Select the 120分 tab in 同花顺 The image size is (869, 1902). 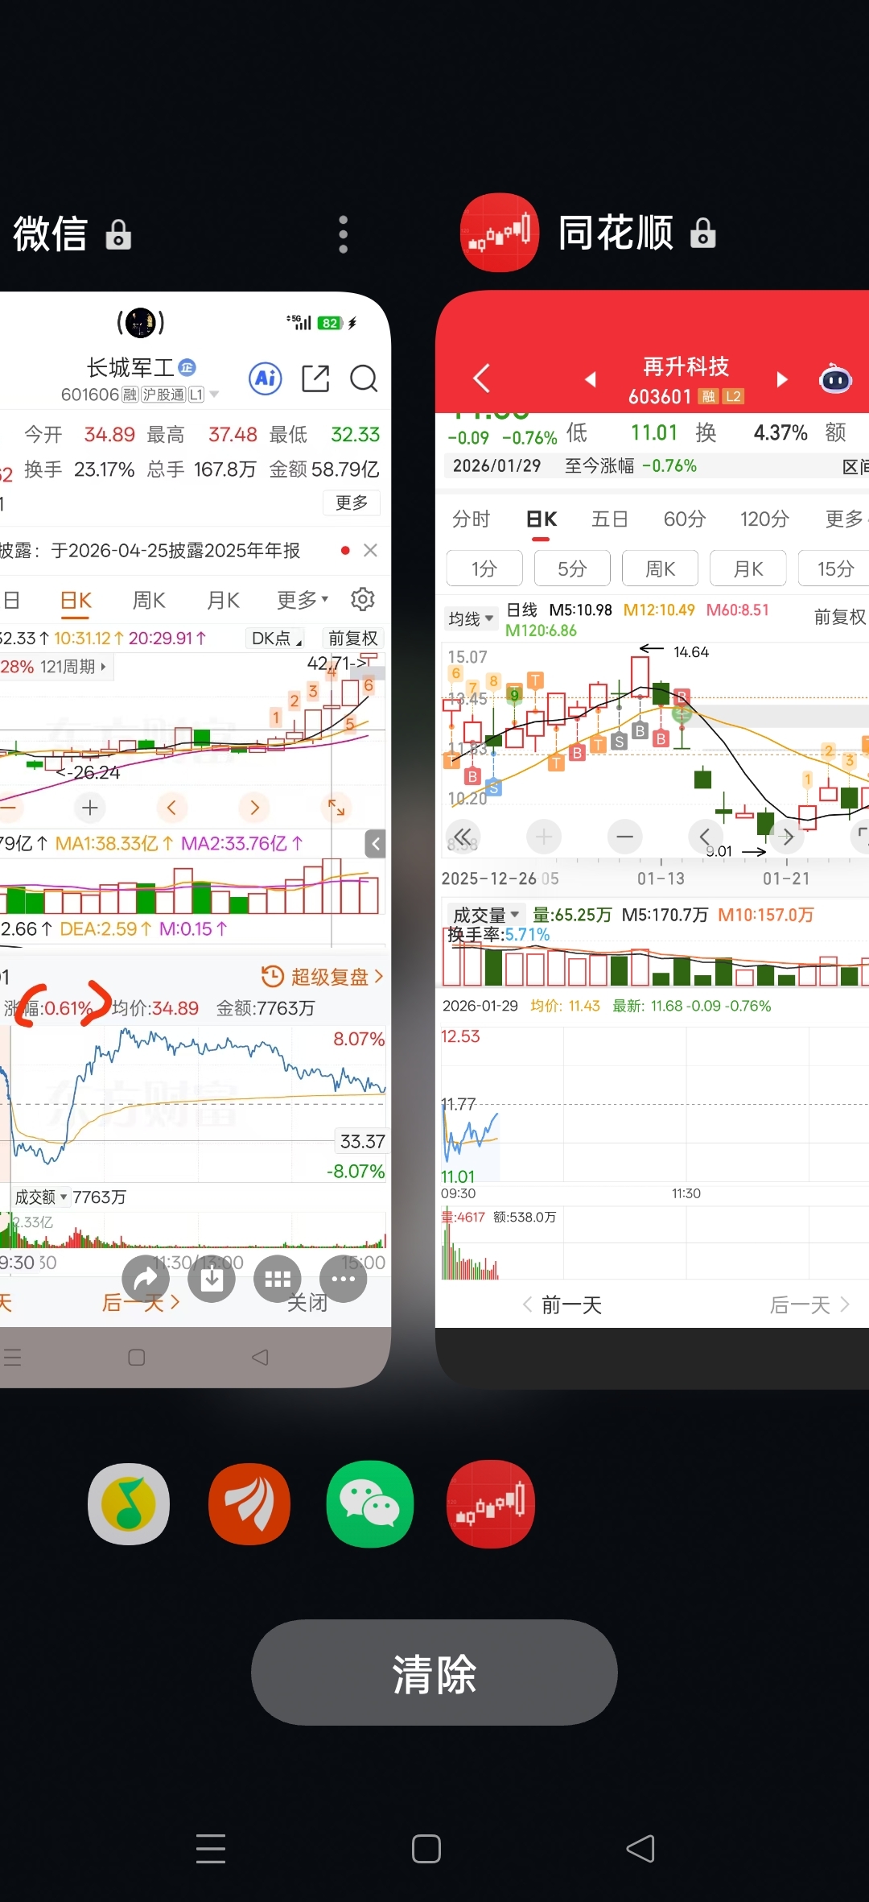click(764, 519)
